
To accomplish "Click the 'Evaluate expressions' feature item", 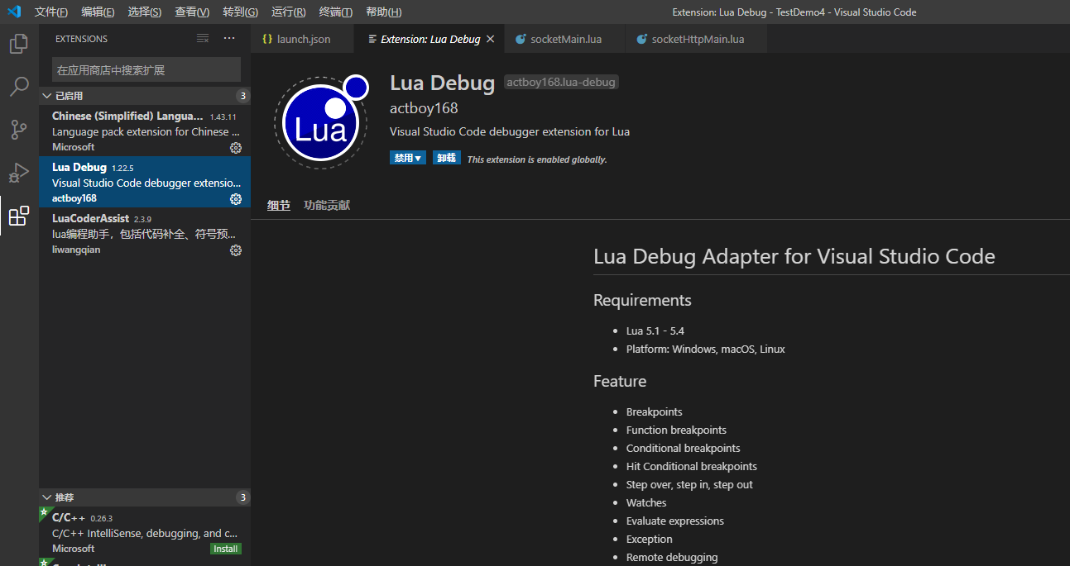I will [x=675, y=521].
